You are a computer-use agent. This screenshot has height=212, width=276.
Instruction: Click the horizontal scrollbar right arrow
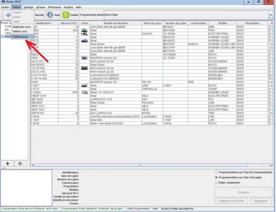click(x=271, y=165)
